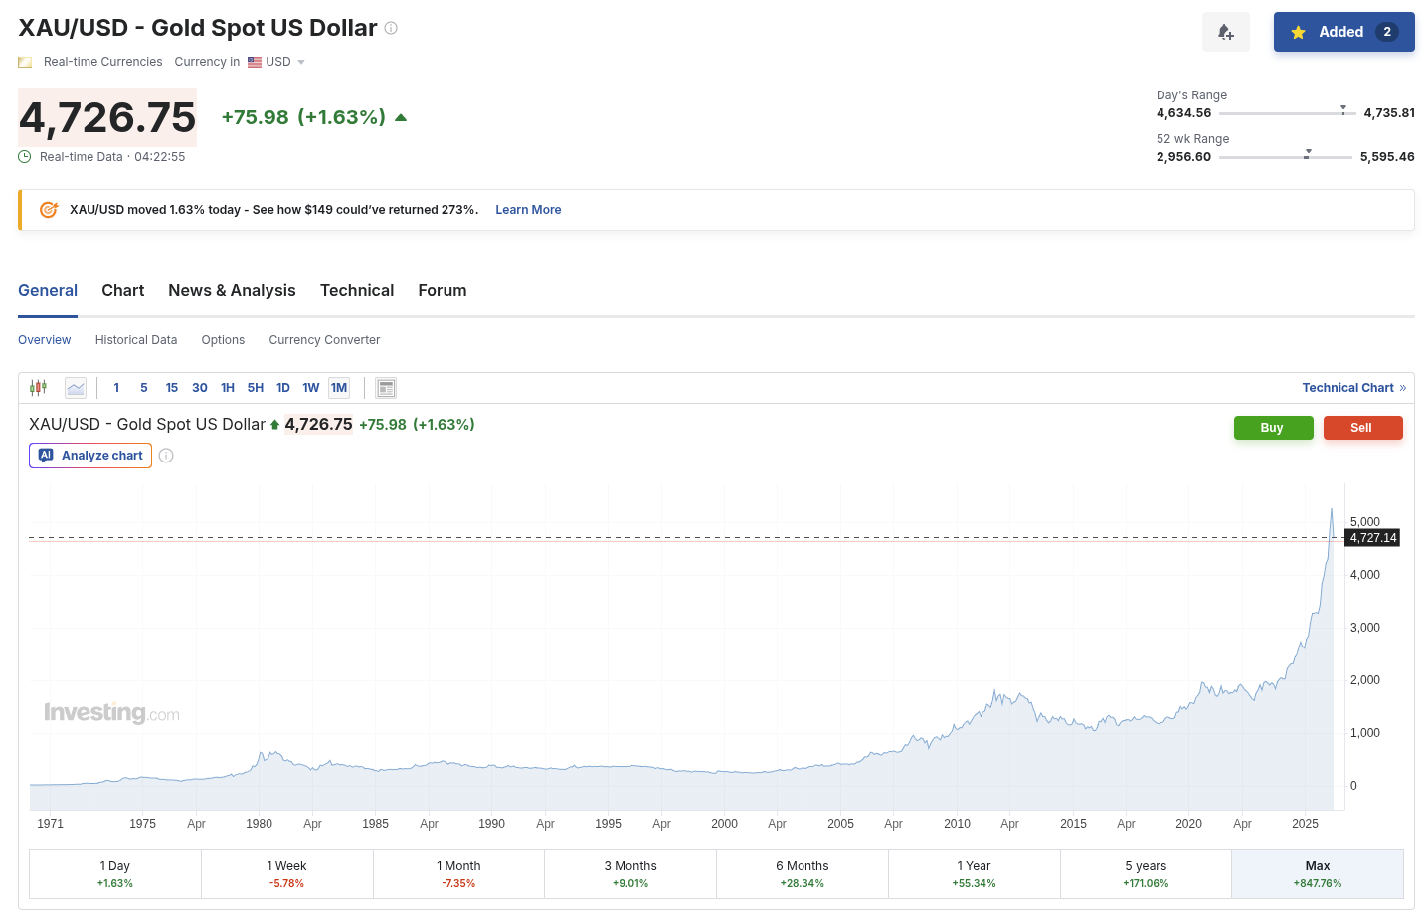
Task: Click the green up arrow beside the header change
Action: (401, 117)
